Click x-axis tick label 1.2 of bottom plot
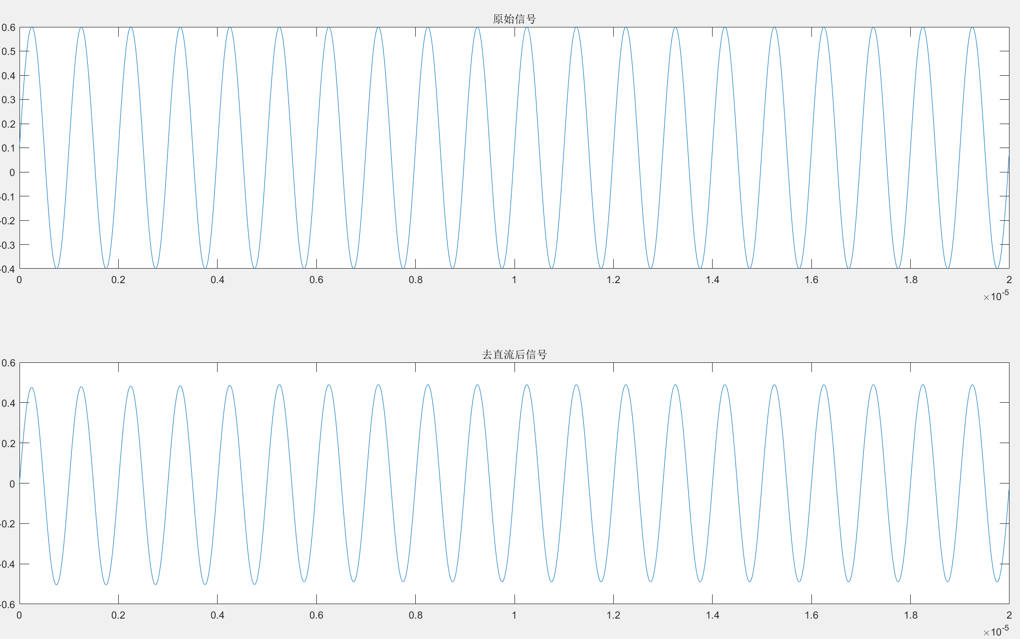1020x639 pixels. [613, 615]
